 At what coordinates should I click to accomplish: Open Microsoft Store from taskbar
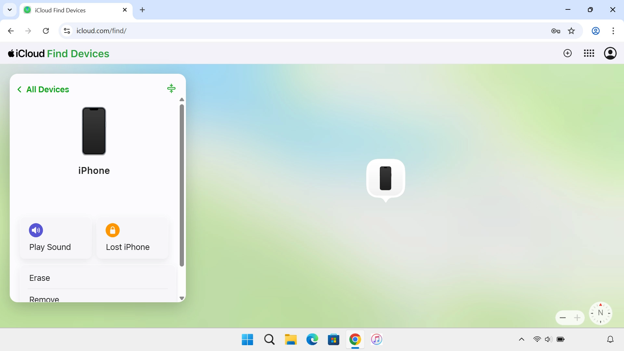[x=333, y=339]
